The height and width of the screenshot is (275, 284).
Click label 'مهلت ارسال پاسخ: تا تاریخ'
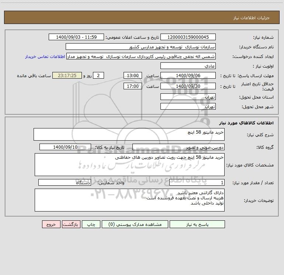click(247, 76)
